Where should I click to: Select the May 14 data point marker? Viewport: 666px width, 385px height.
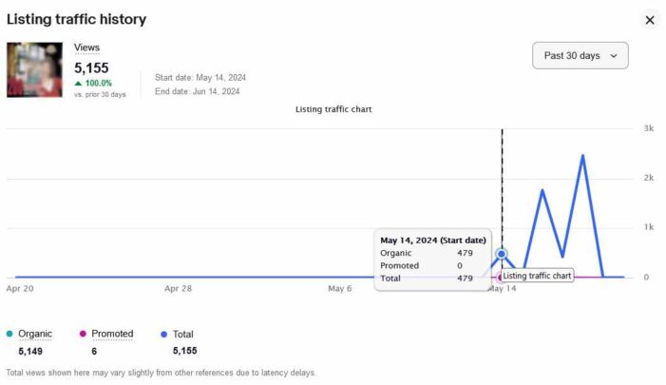(x=502, y=254)
